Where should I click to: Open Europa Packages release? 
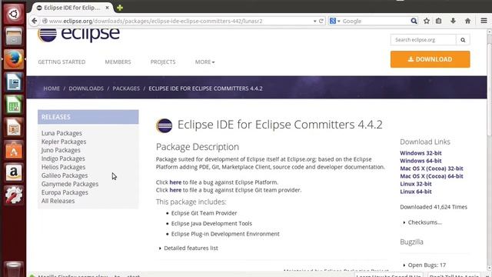[x=65, y=192]
